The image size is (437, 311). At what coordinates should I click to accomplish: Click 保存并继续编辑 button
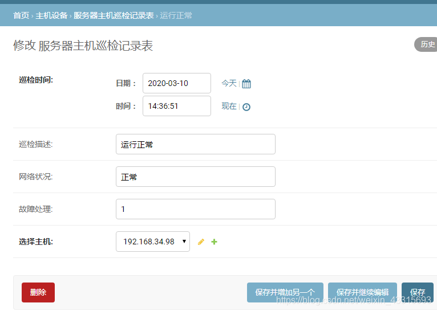362,292
